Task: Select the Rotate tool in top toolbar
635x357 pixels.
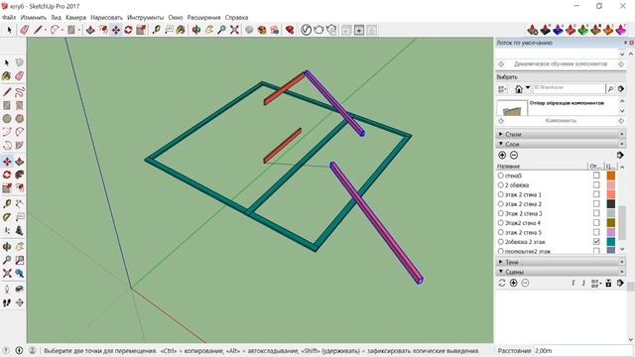Action: click(x=128, y=30)
